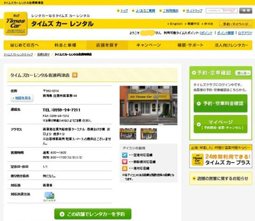Go to 店舗を探す breadcrumb link

pyautogui.click(x=44, y=55)
